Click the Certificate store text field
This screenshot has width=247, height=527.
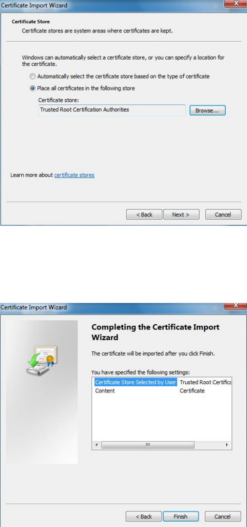pos(112,110)
